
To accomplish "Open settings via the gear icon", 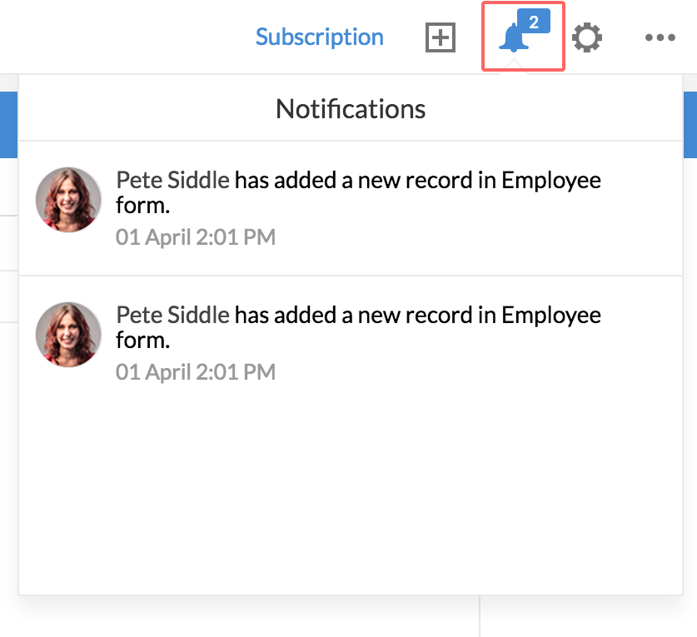I will 587,37.
